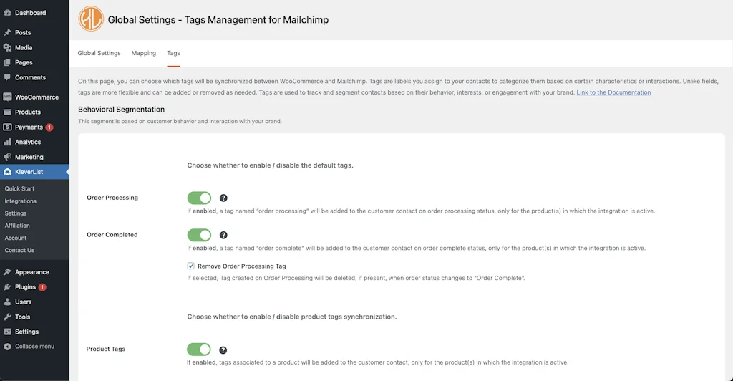Switch to the Global Settings tab

click(x=99, y=53)
